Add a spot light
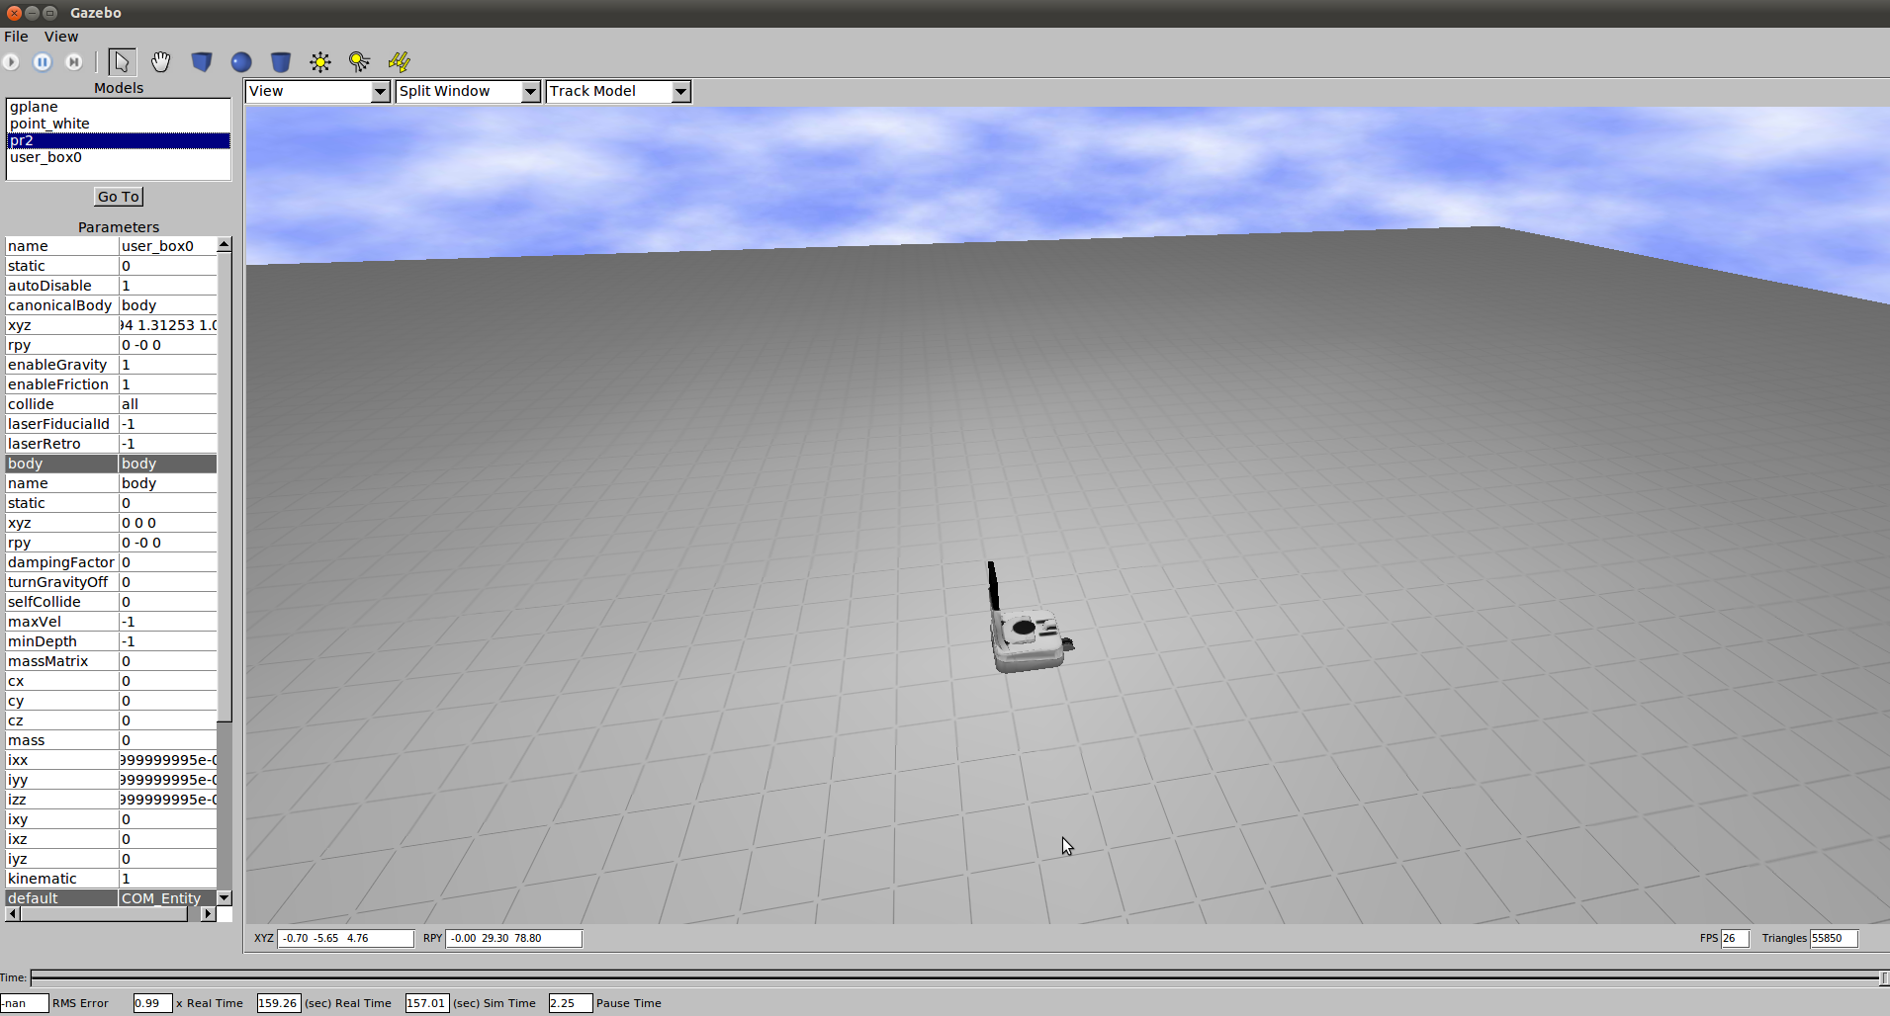Screen dimensions: 1890x1016 360,61
